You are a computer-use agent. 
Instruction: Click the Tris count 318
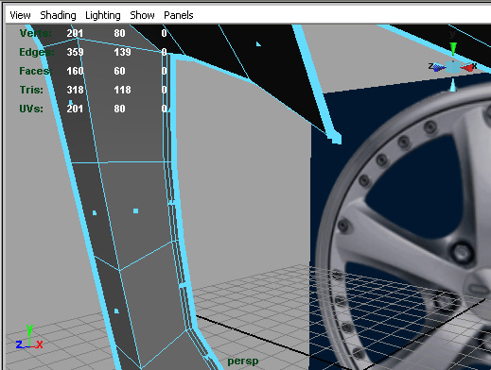point(75,90)
